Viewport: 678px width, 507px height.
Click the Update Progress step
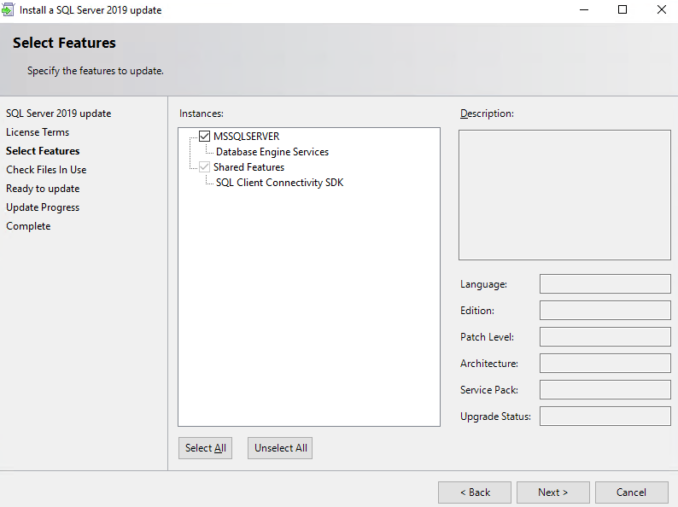tap(43, 207)
